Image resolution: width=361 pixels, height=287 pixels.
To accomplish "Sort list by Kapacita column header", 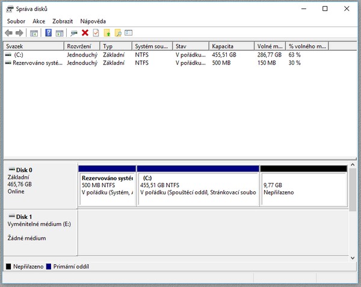I will (230, 46).
